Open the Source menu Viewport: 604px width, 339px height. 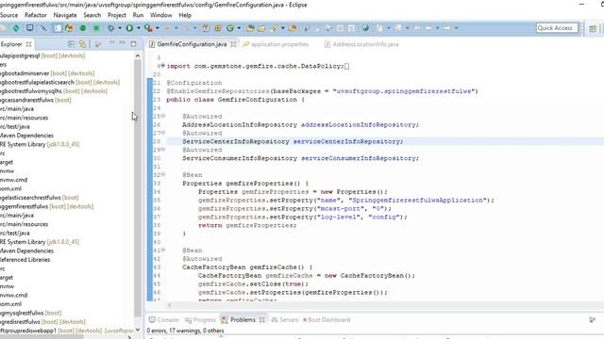(8, 15)
